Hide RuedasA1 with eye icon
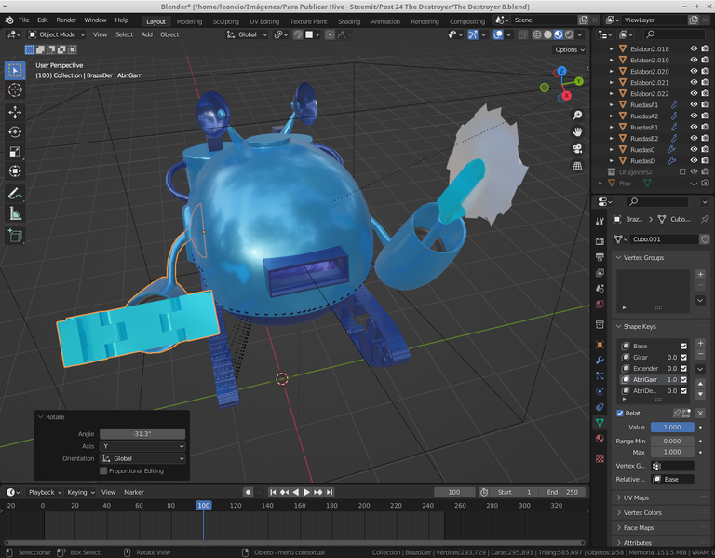 click(x=694, y=104)
